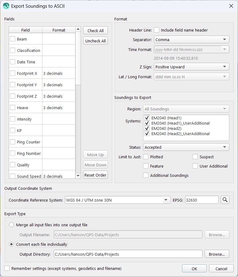238x277 pixels.
Task: Open the Separator dropdown
Action: click(191, 40)
